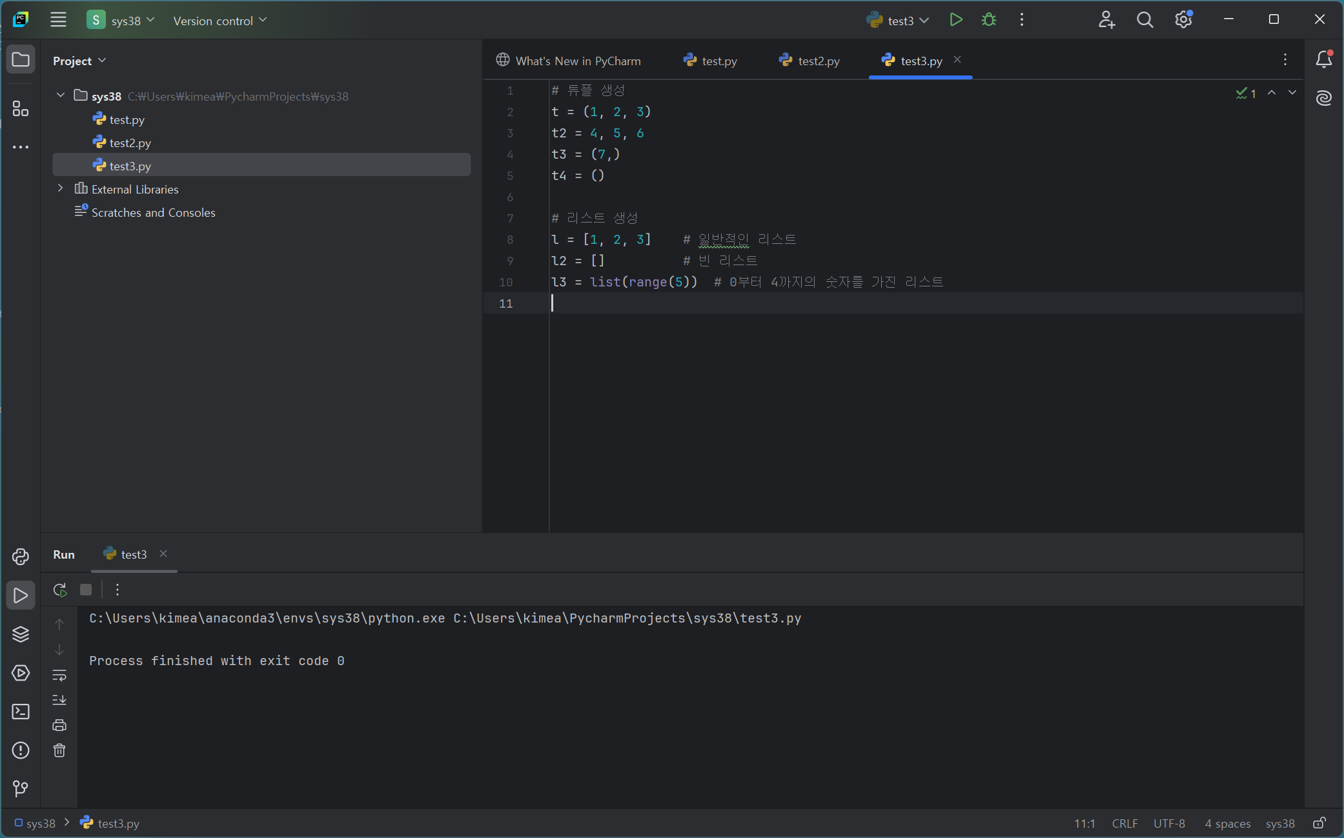Viewport: 1344px width, 838px height.
Task: Rerun test3 in the Run panel
Action: click(60, 590)
